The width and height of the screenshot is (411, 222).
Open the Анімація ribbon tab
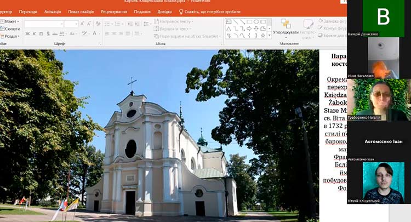click(53, 11)
